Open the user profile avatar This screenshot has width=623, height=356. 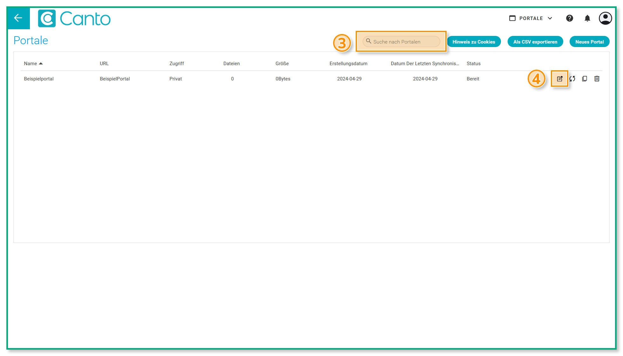[605, 18]
